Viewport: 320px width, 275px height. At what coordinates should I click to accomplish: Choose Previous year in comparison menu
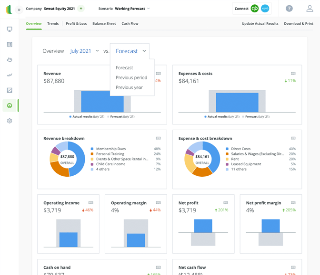click(x=129, y=87)
